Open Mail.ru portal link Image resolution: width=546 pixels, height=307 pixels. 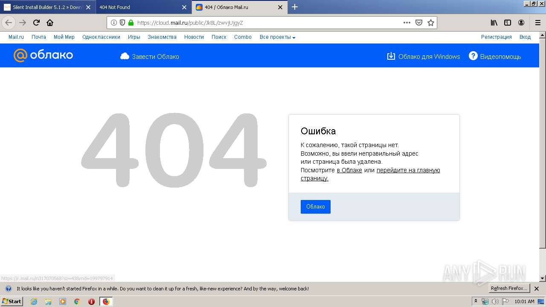point(16,37)
